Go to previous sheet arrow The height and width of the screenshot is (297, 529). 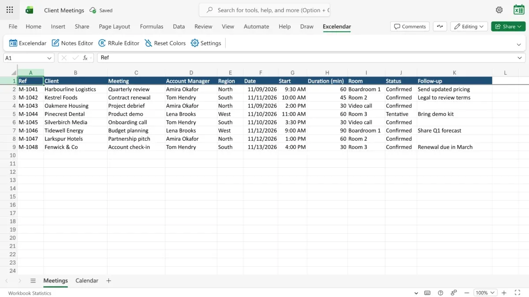click(x=7, y=281)
